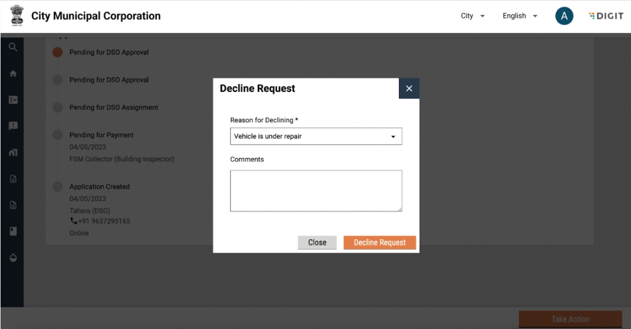This screenshot has height=329, width=631.
Task: Click the book icon in the sidebar
Action: click(x=13, y=231)
